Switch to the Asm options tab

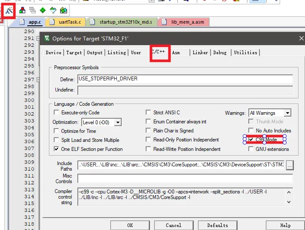176,52
